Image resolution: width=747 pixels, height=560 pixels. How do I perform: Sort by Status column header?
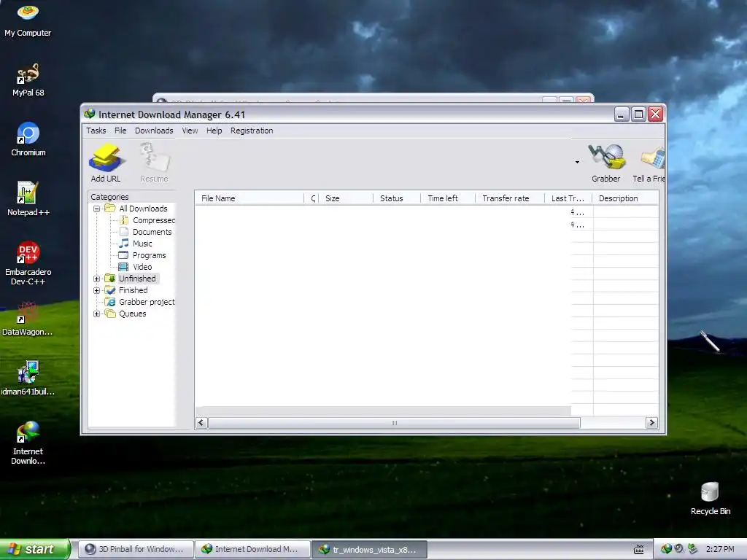pos(397,198)
